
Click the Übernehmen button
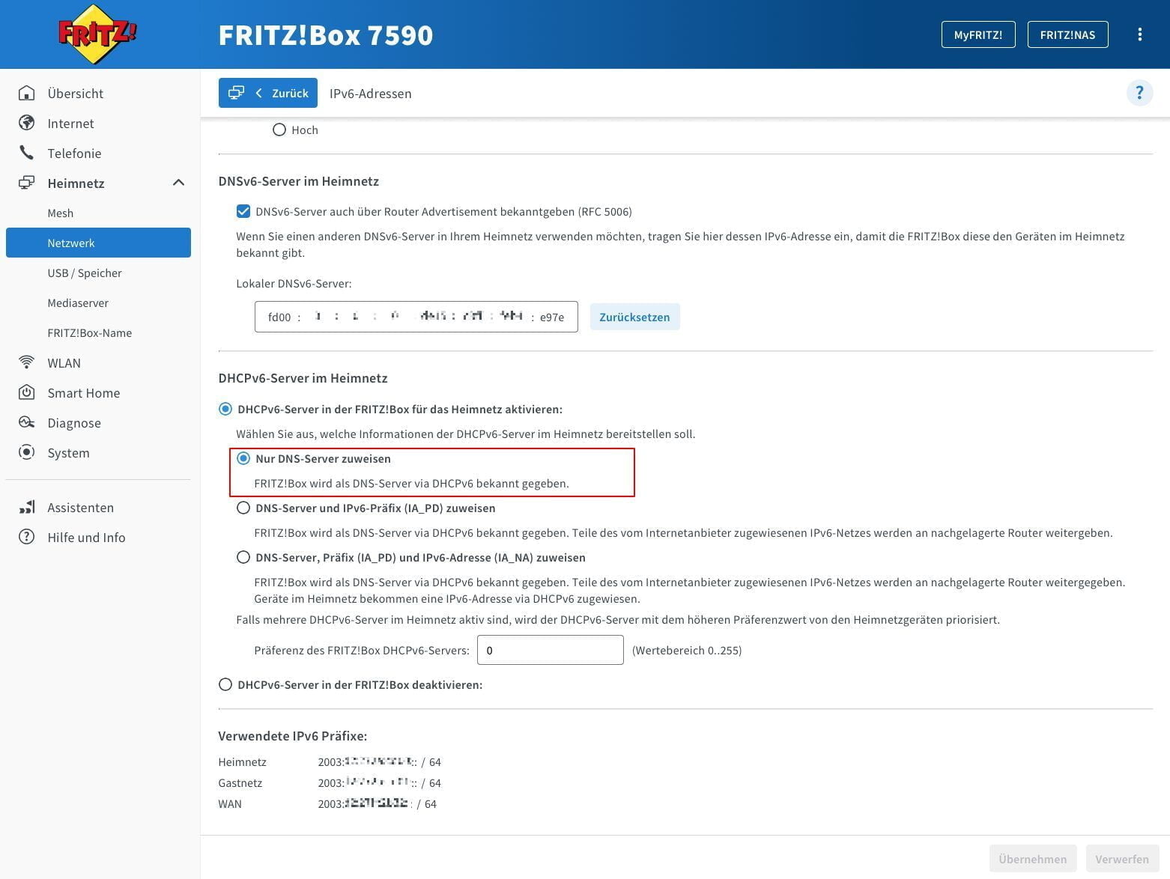(x=1032, y=859)
